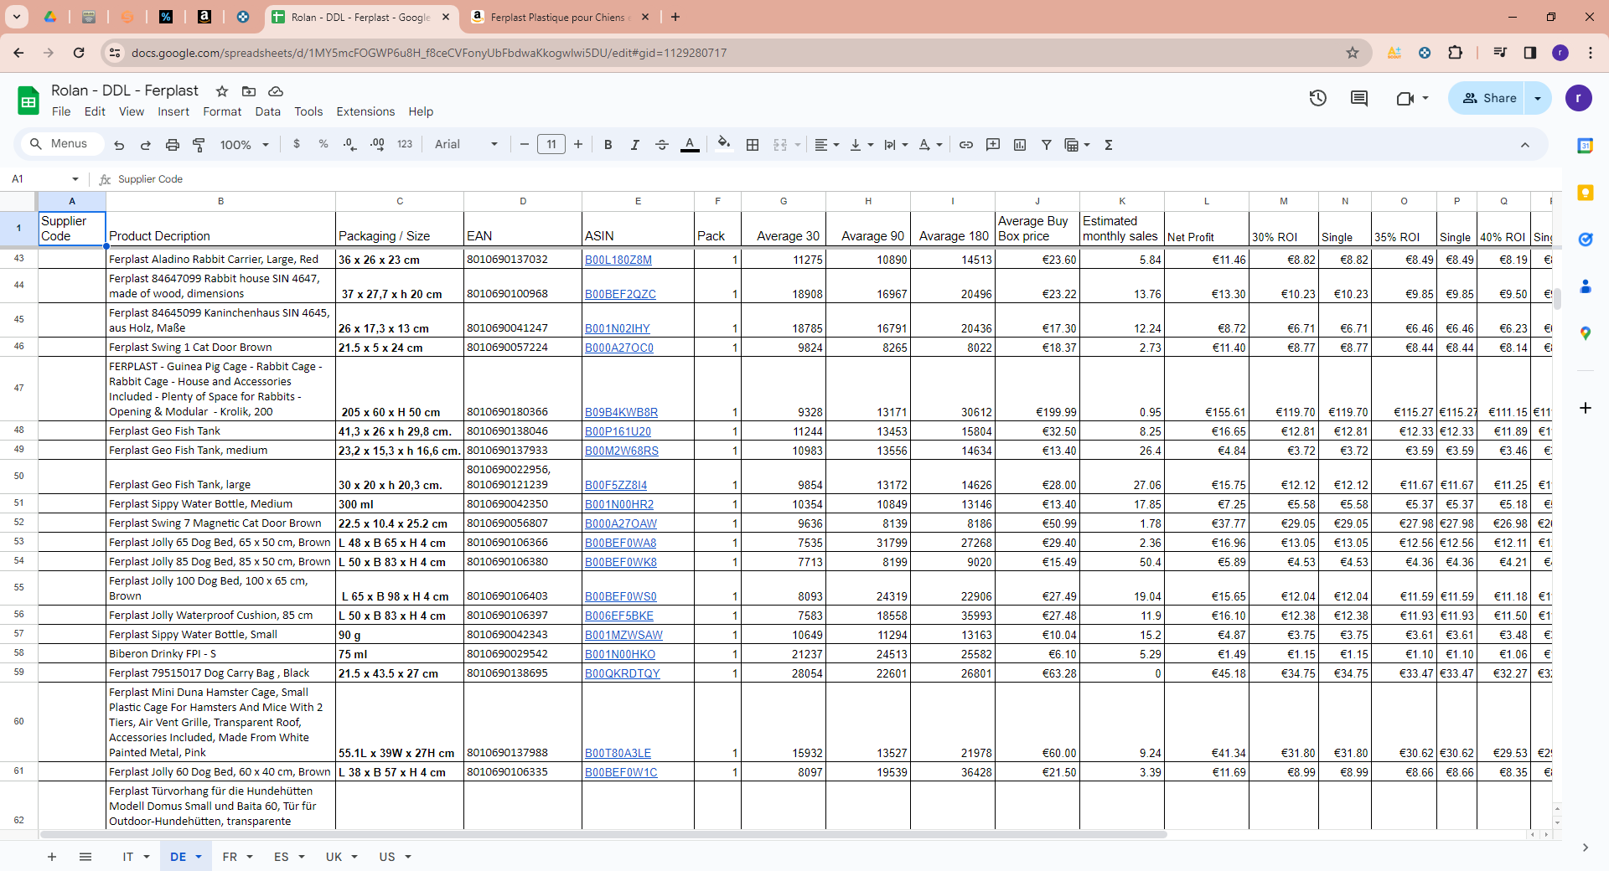Toggle italic formatting

click(x=634, y=145)
